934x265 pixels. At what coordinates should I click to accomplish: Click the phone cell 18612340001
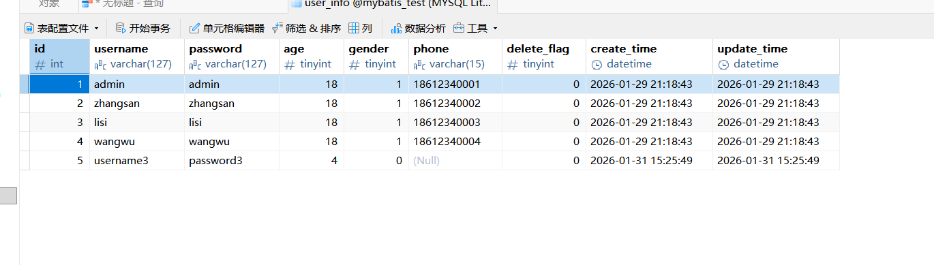pos(455,84)
